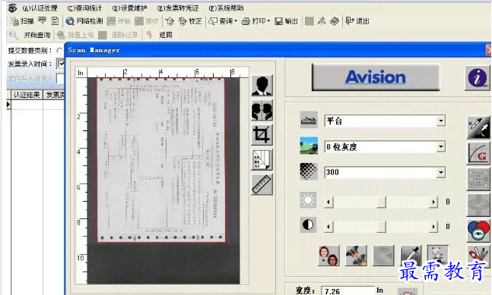Open the 系统帮助 menu

point(226,8)
